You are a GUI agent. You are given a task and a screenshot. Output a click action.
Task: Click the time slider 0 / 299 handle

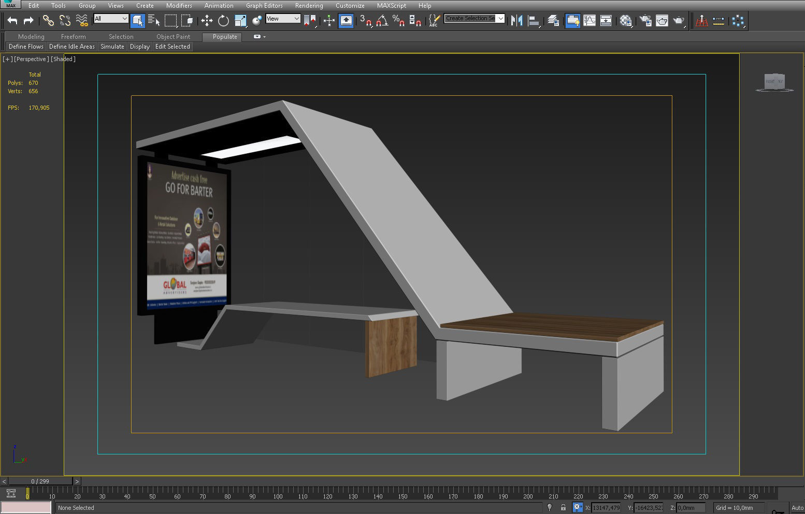tap(40, 481)
